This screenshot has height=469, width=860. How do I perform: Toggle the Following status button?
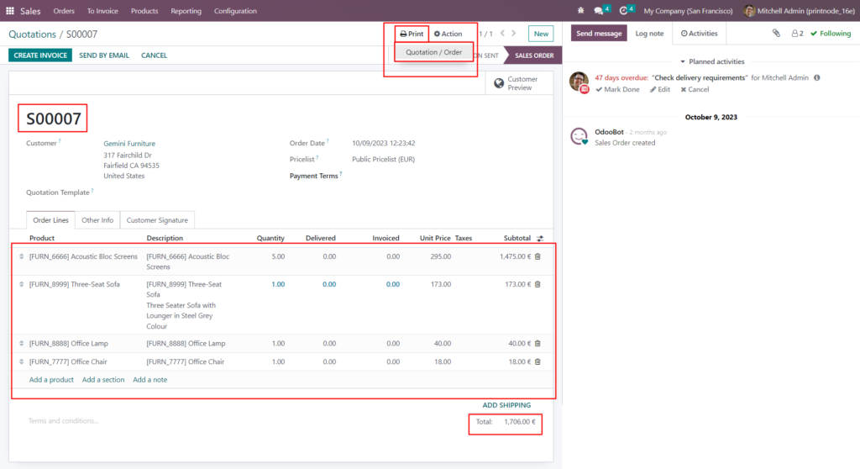coord(831,34)
